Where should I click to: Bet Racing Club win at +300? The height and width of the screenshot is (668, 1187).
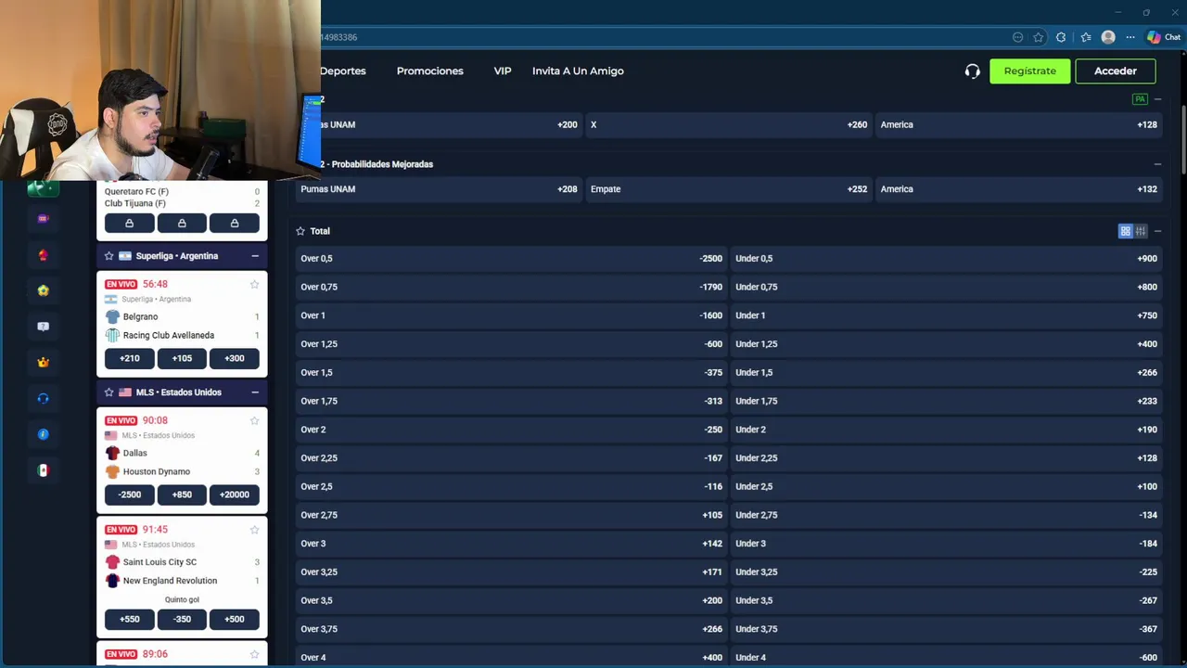coord(235,358)
